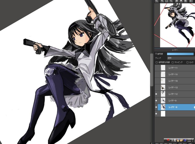This screenshot has height=144, width=195.
Task: Click the IME input mode 'A' icon
Action: click(x=172, y=140)
